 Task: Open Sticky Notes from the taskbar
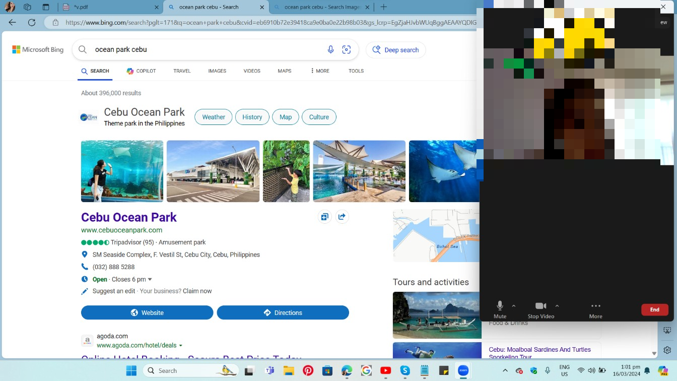[x=444, y=370]
